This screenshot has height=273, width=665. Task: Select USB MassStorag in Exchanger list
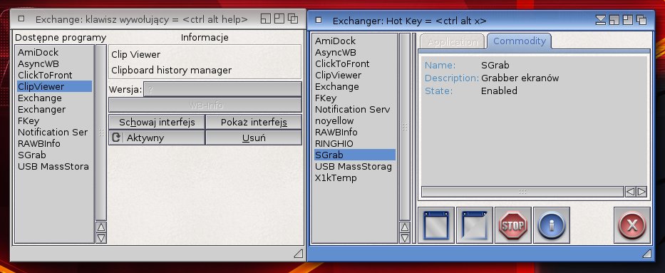(355, 167)
